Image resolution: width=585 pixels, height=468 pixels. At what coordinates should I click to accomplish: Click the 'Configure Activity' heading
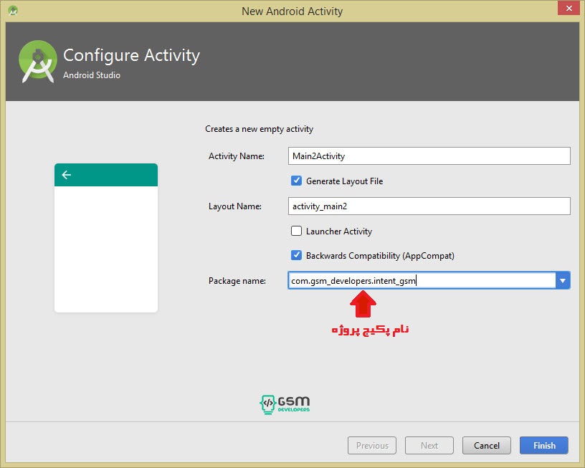point(131,56)
